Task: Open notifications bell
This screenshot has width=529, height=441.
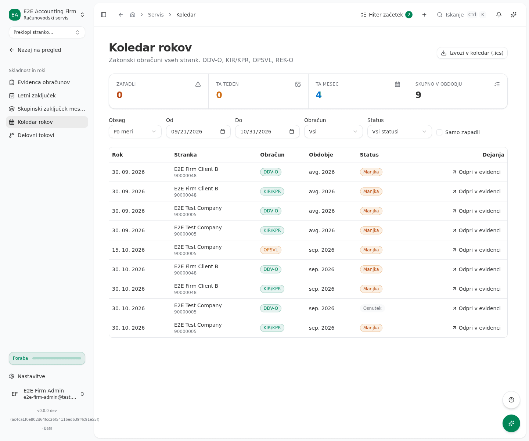Action: (x=499, y=15)
